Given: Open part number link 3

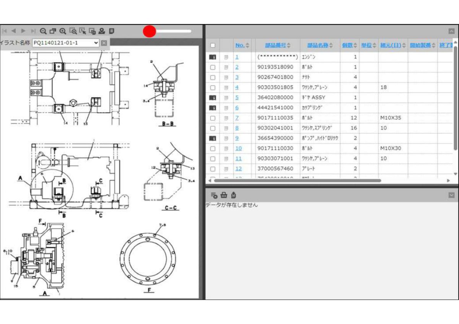Looking at the screenshot, I should (x=237, y=77).
